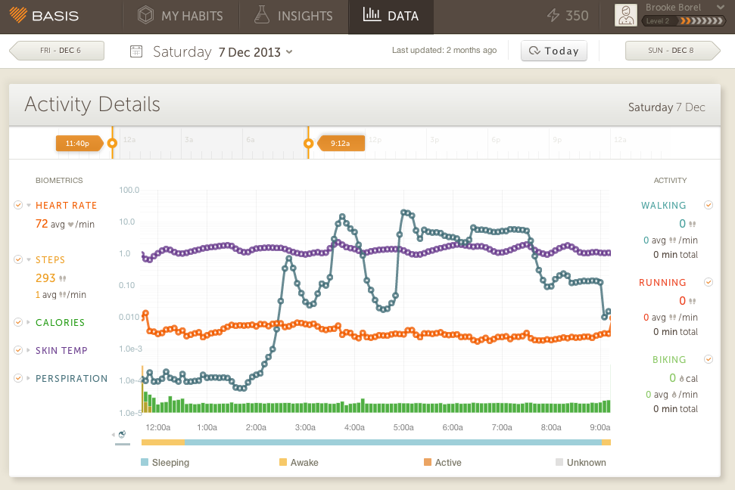The image size is (735, 490).
Task: Toggle the Heart Rate checkmark
Action: coord(18,206)
